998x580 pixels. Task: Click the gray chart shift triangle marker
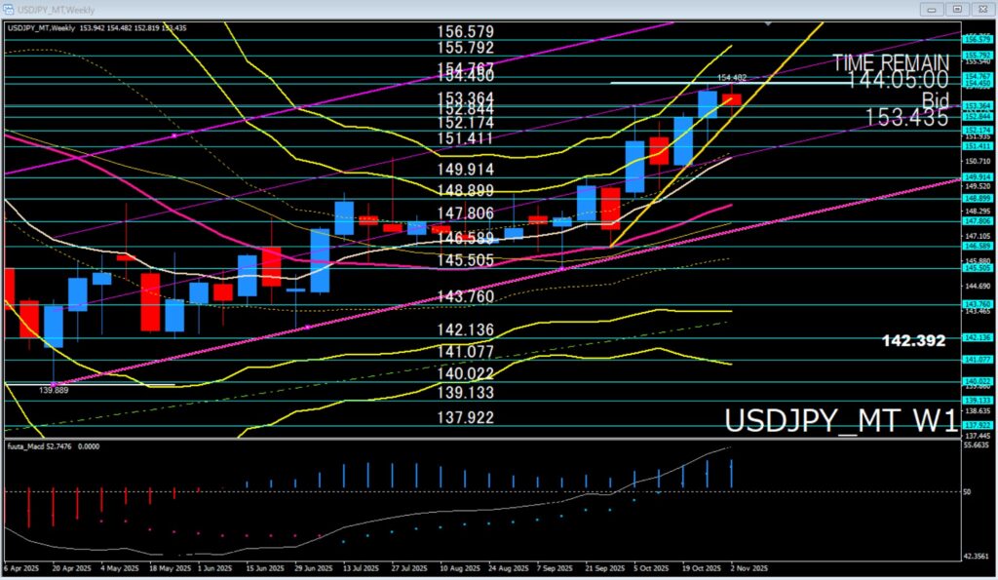pos(770,23)
